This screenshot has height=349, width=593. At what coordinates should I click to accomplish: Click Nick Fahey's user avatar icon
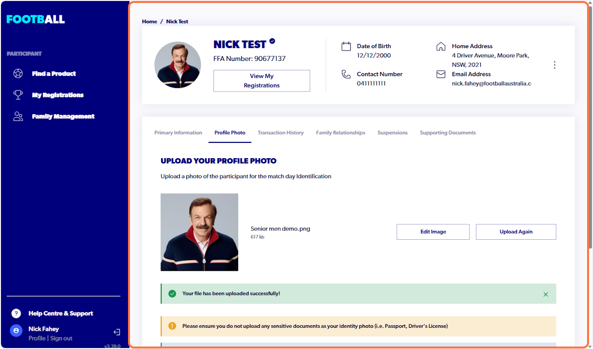pos(16,330)
